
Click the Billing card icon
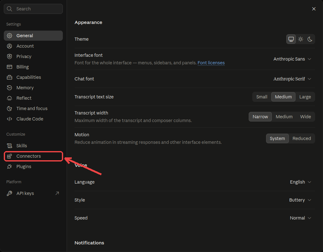(x=9, y=67)
